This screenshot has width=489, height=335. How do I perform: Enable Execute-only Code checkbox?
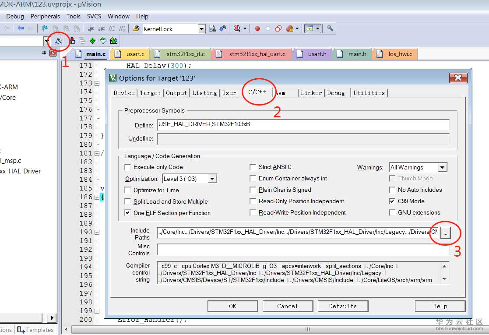(x=127, y=167)
